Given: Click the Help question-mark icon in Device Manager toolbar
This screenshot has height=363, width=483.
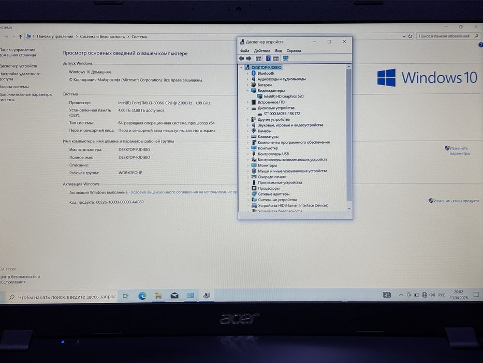Looking at the screenshot, I should tap(268, 58).
